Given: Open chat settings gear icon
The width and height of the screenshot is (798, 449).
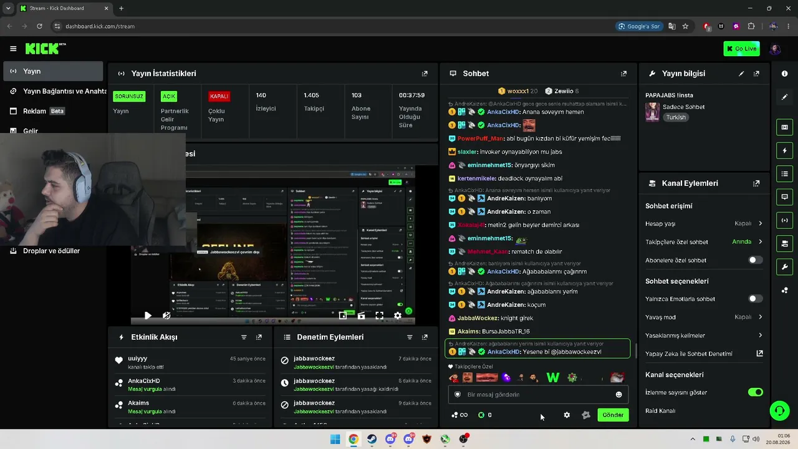Looking at the screenshot, I should coord(567,415).
